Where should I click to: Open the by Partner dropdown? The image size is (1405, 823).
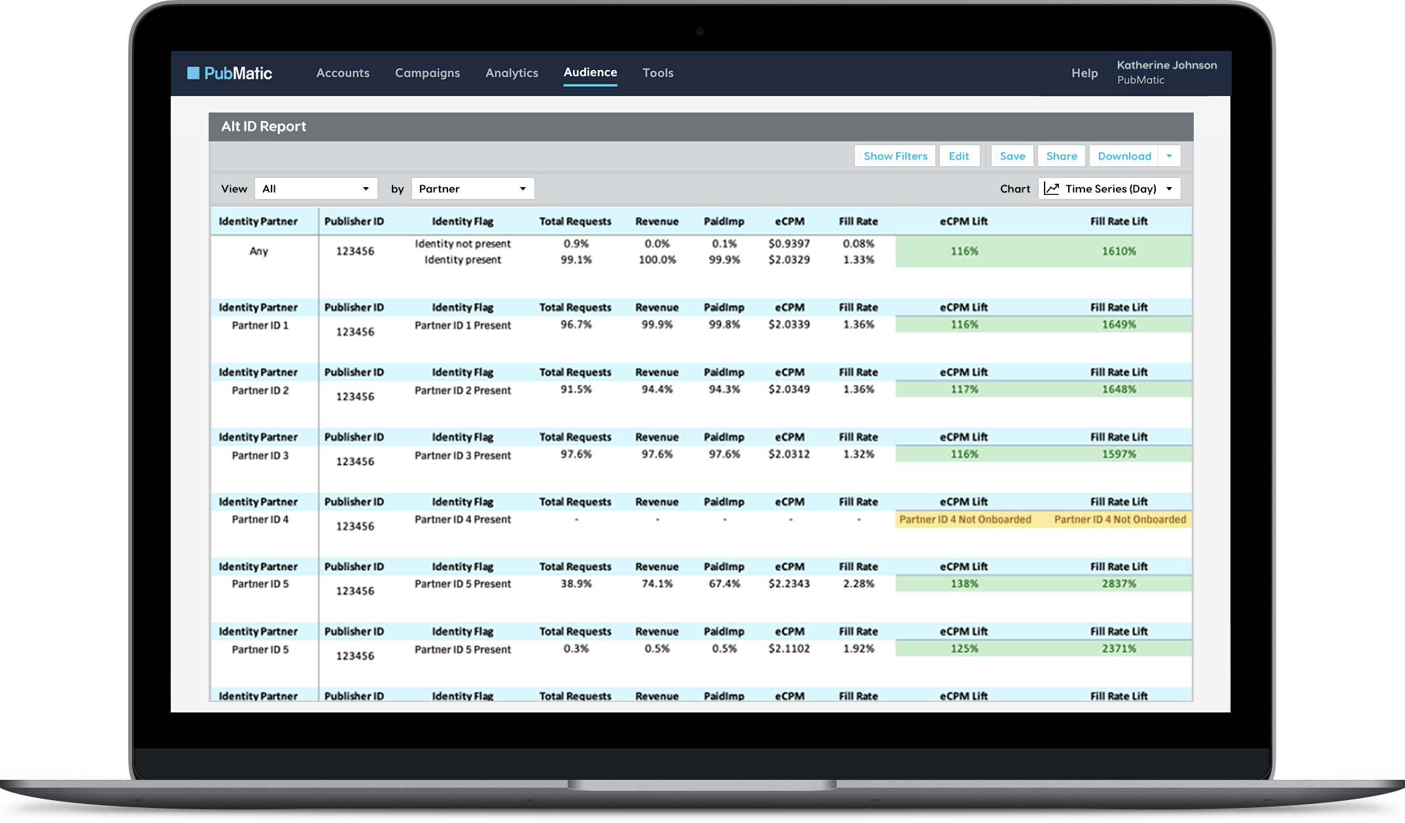pos(472,189)
